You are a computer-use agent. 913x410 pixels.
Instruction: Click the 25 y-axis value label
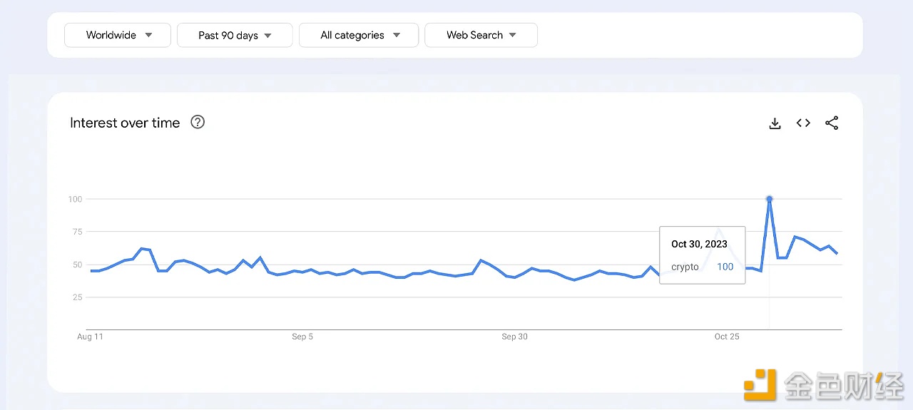[x=77, y=297]
